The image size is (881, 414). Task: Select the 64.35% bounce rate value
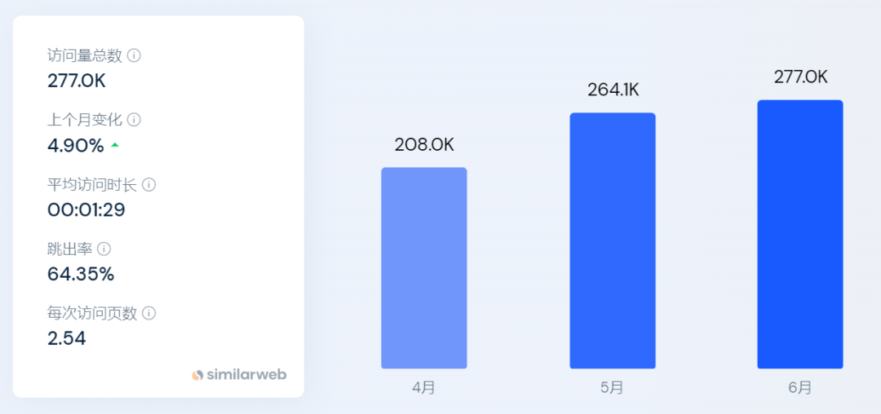[x=81, y=274]
